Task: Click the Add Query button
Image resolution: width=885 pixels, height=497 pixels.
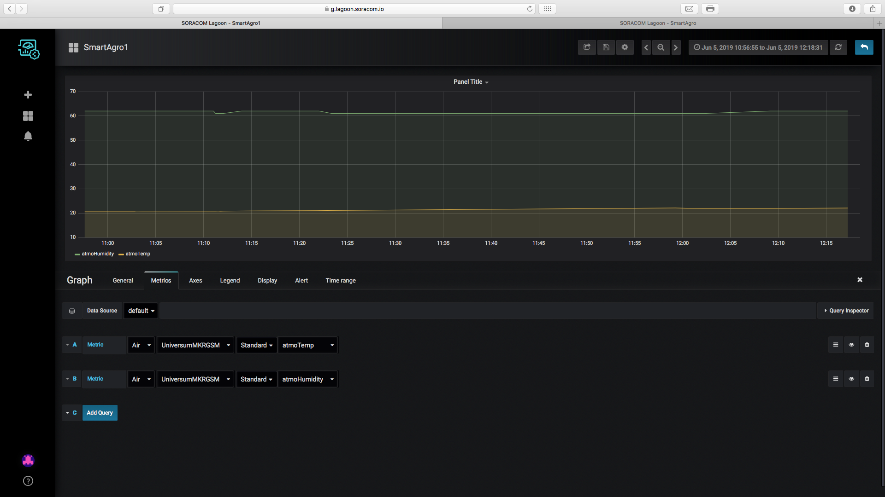Action: click(x=100, y=413)
